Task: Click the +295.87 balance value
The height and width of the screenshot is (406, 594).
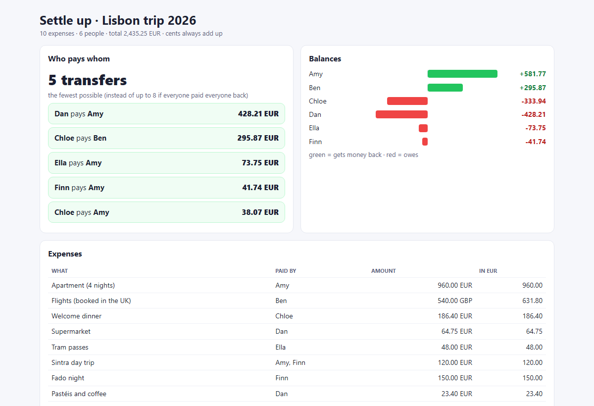Action: point(533,88)
